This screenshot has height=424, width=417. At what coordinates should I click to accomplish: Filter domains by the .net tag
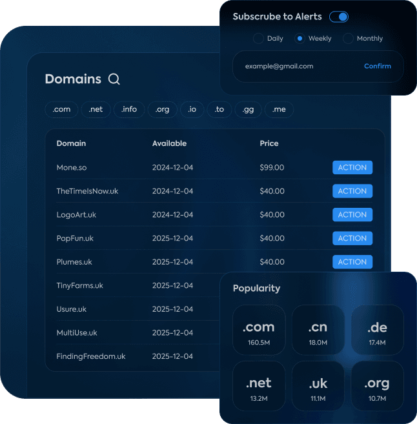click(x=96, y=110)
